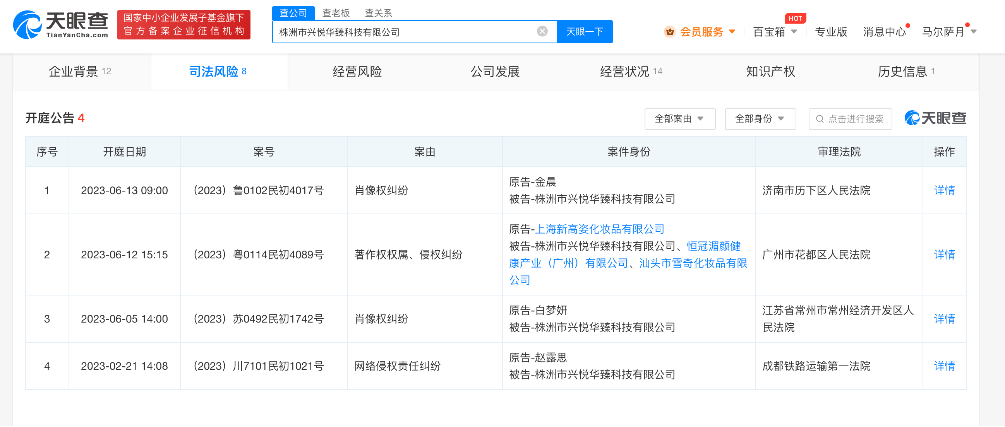This screenshot has width=1005, height=427.
Task: Expand the 百宝箱 menu
Action: [775, 32]
